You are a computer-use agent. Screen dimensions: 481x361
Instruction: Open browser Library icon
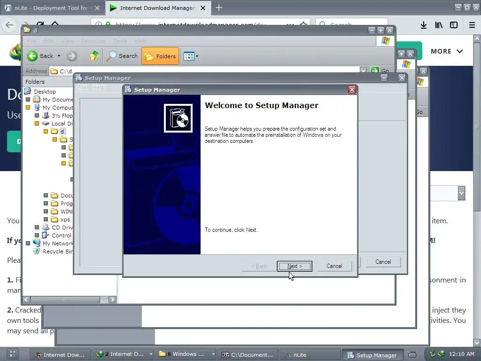439,25
